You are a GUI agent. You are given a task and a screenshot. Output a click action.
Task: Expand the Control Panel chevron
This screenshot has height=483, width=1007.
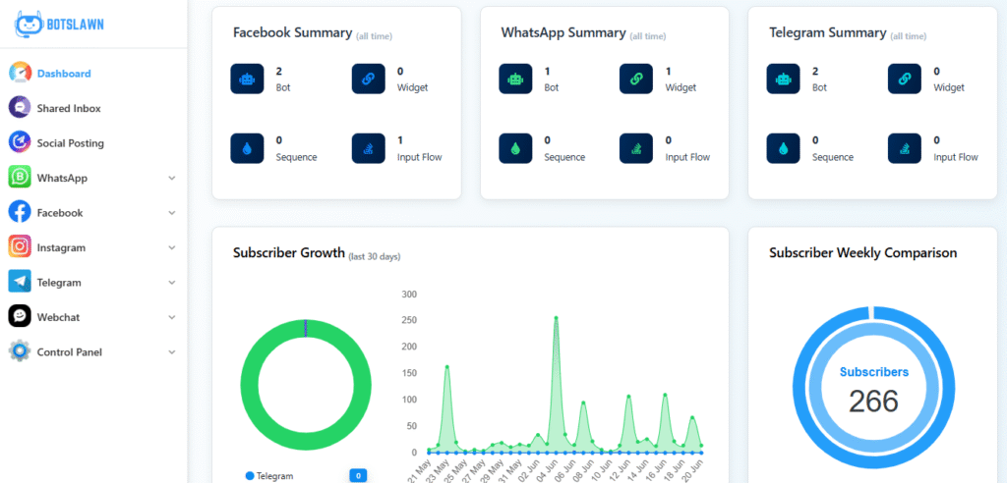pyautogui.click(x=172, y=352)
